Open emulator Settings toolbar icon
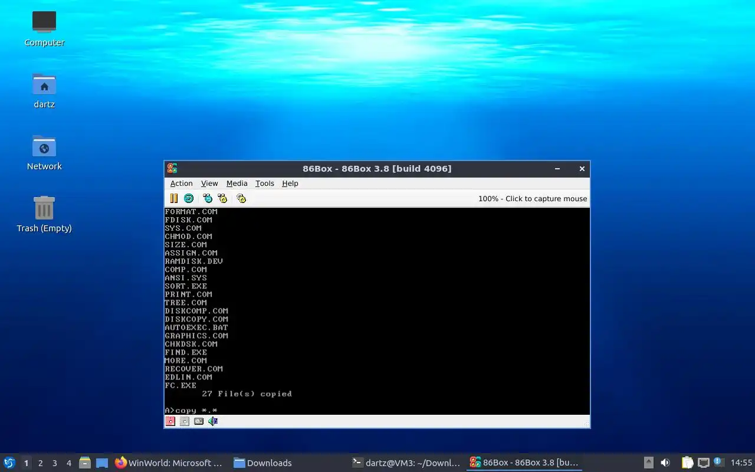 (x=241, y=198)
